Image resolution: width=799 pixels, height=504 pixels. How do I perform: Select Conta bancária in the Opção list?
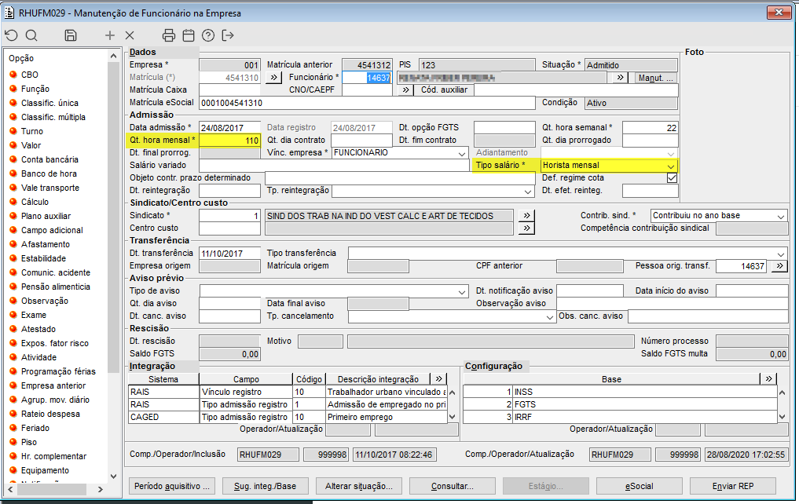tap(49, 159)
